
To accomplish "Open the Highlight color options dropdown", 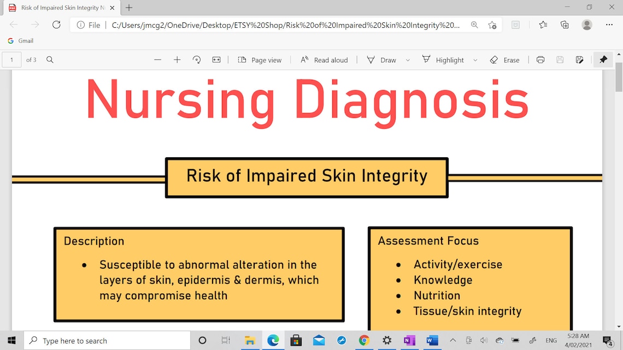I will (x=474, y=60).
